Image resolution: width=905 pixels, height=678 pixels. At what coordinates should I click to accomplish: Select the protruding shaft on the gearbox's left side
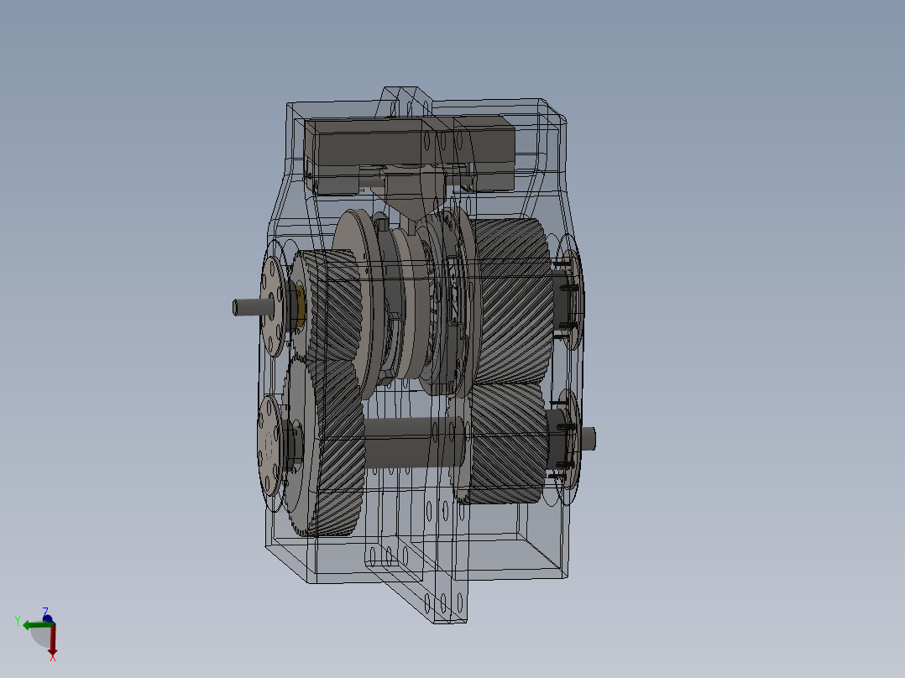(253, 307)
